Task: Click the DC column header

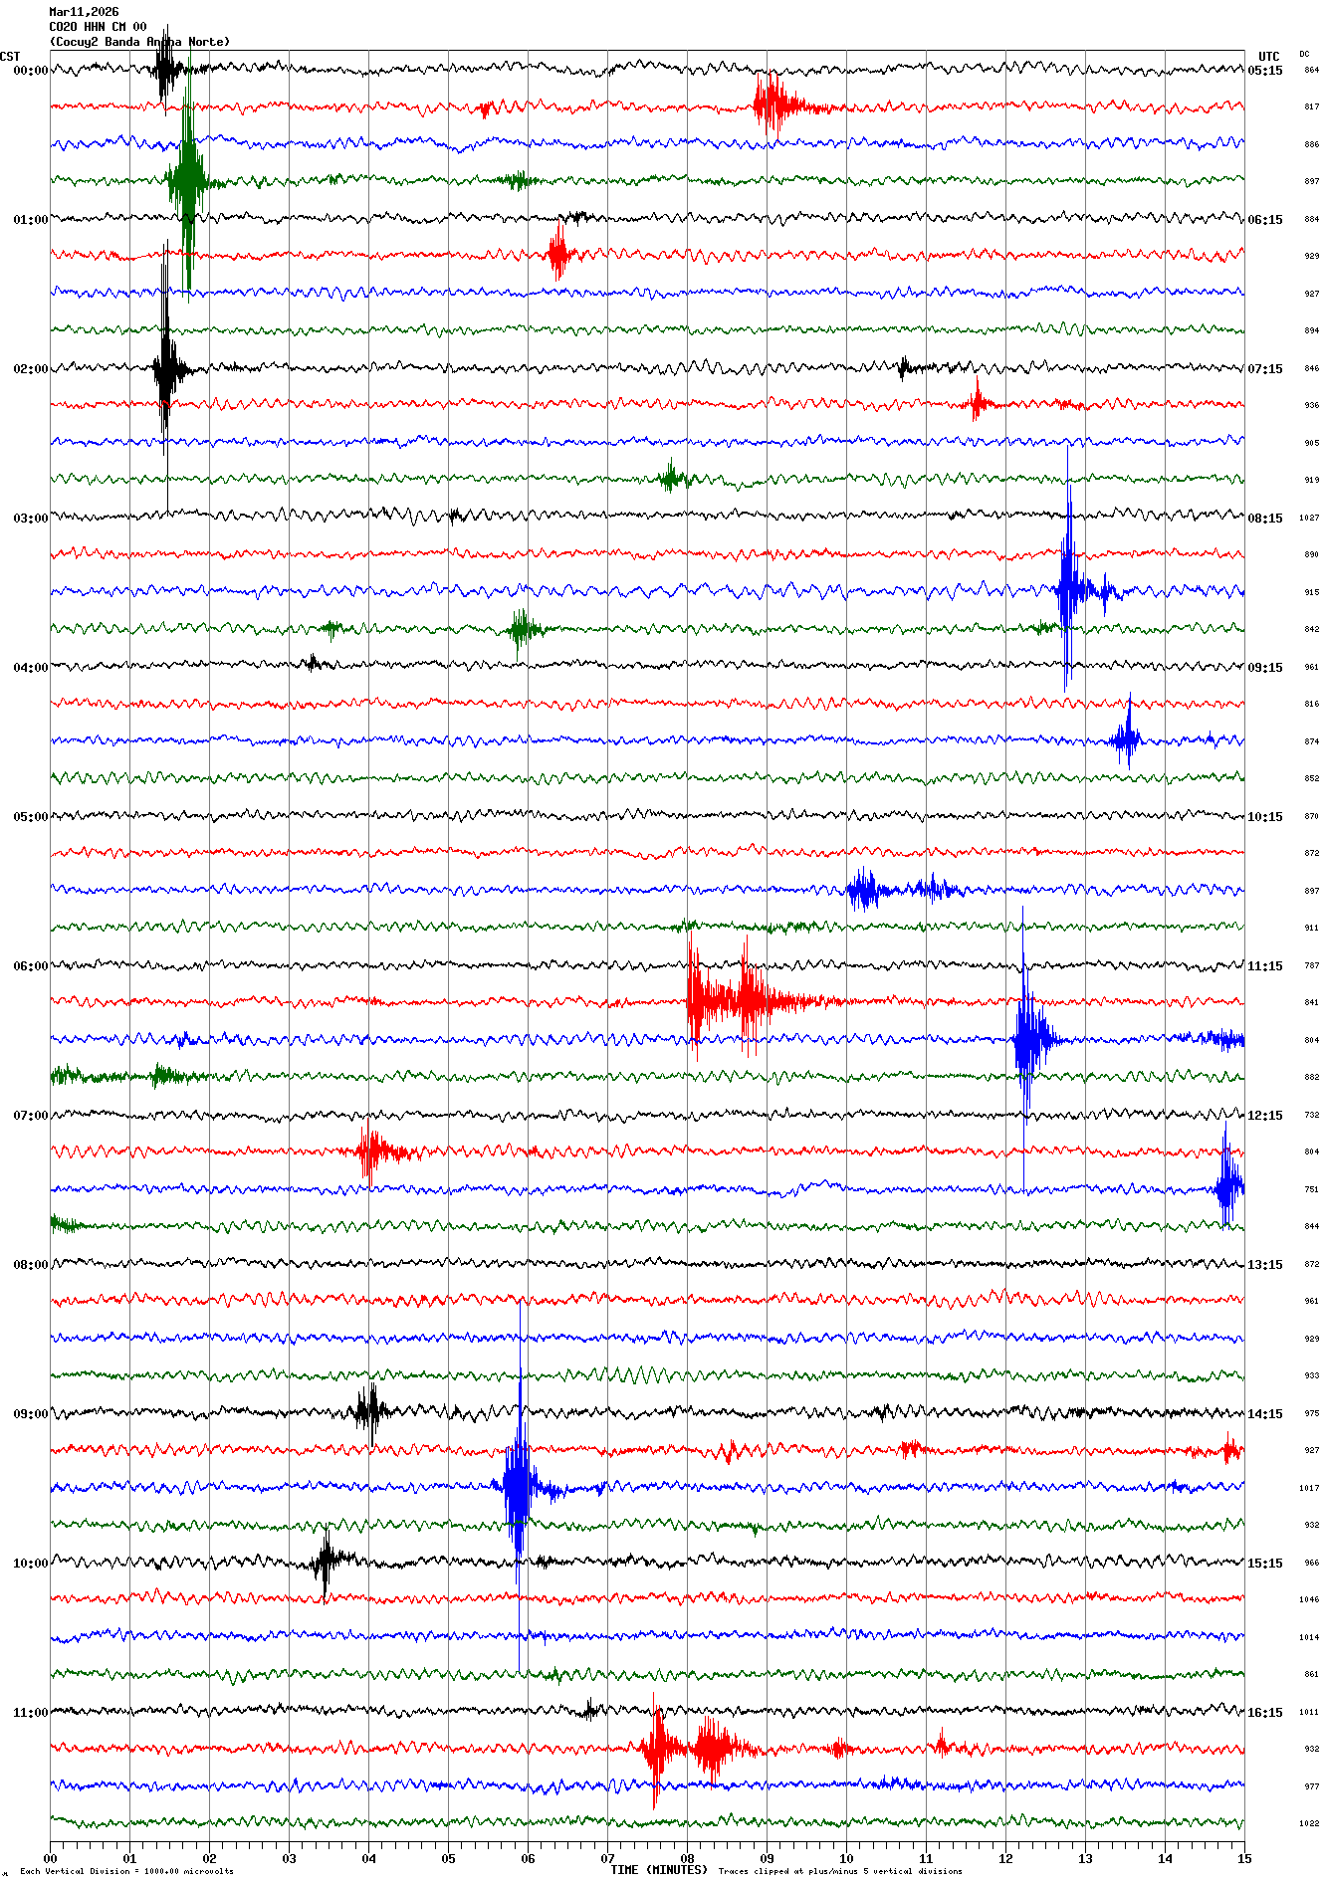Action: coord(1304,54)
